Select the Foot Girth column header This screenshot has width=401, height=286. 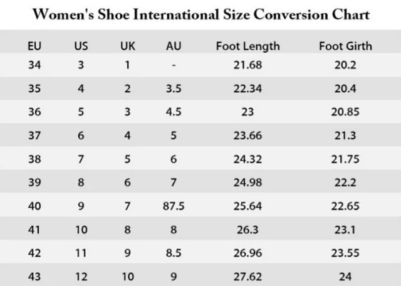345,46
